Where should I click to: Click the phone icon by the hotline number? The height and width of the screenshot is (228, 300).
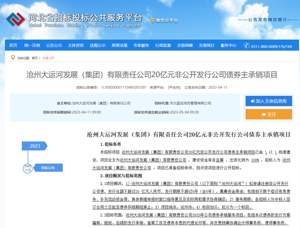point(247,46)
